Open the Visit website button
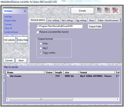124x107 pixels. 9,40
